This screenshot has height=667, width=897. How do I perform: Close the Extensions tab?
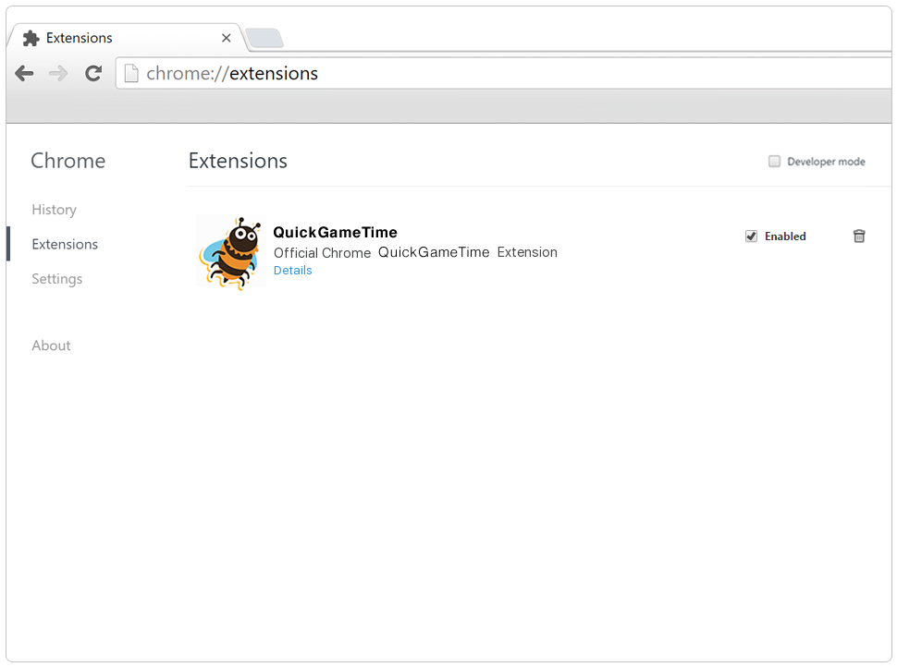point(227,38)
